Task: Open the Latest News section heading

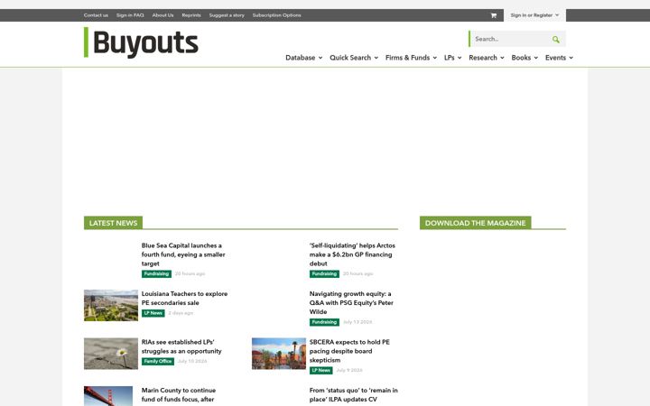Action: coord(113,223)
